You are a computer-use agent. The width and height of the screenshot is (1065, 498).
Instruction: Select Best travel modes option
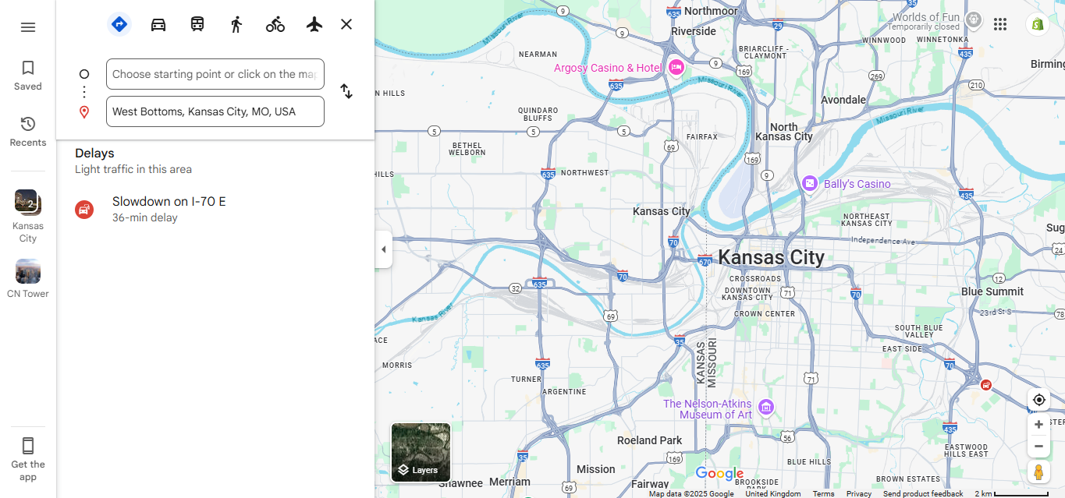tap(119, 24)
